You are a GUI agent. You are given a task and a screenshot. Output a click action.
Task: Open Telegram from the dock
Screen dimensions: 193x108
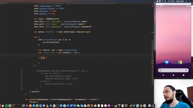(34, 106)
